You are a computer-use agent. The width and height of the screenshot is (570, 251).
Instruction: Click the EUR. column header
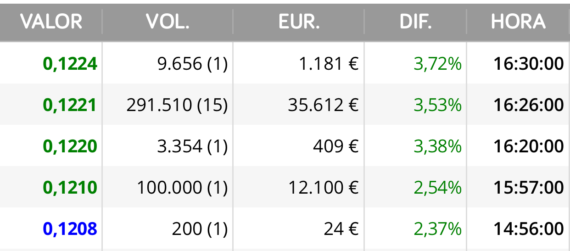coord(299,22)
